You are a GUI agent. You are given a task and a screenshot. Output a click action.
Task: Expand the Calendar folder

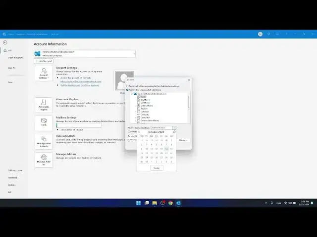(x=135, y=112)
